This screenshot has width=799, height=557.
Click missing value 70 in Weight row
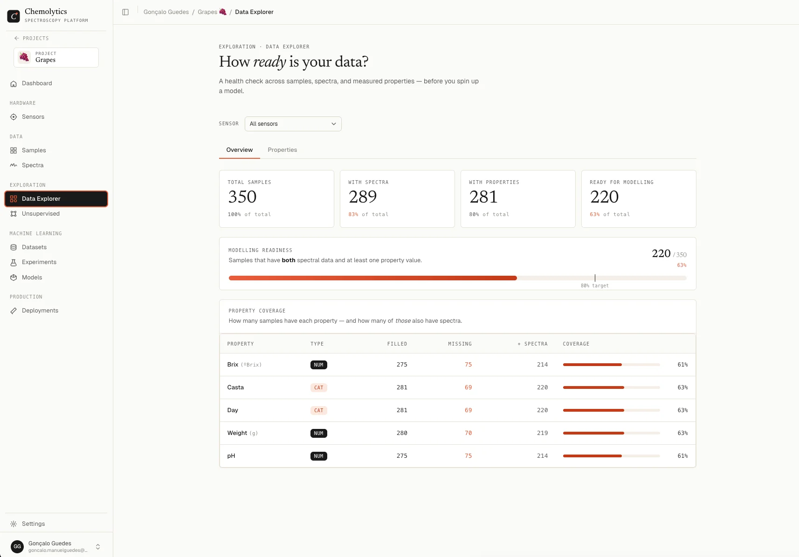468,433
